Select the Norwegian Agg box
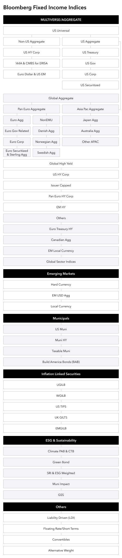The height and width of the screenshot is (558, 122). [x=46, y=142]
